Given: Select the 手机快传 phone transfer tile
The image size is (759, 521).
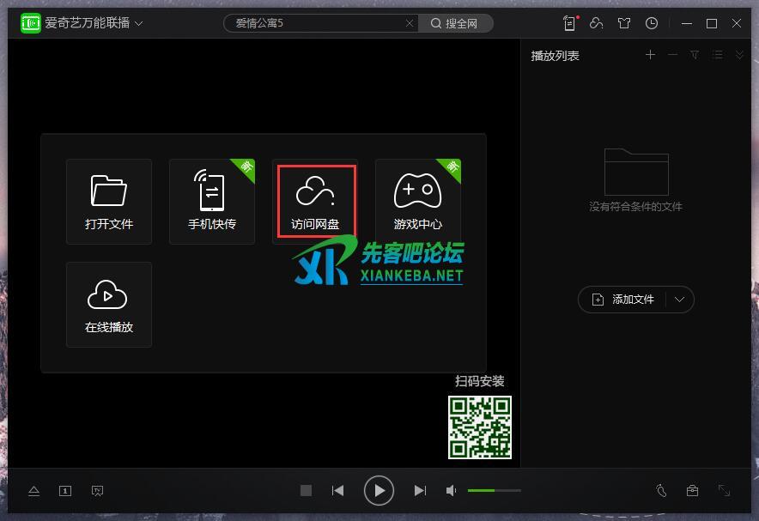Looking at the screenshot, I should coord(212,202).
